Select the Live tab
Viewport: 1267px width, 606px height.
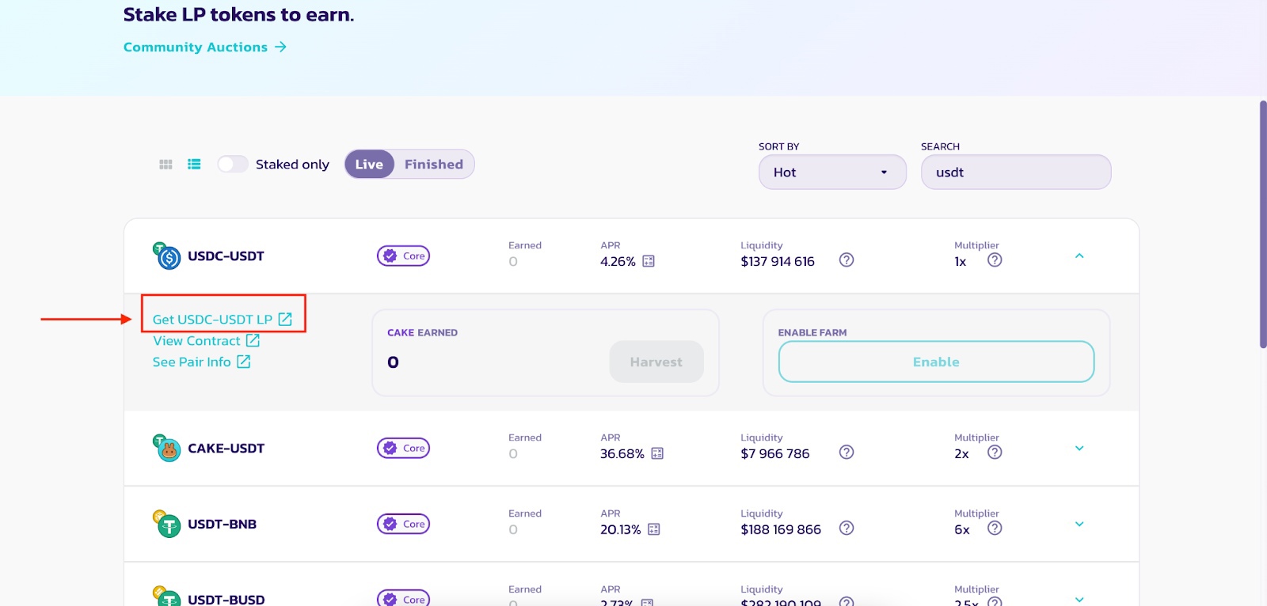[369, 164]
